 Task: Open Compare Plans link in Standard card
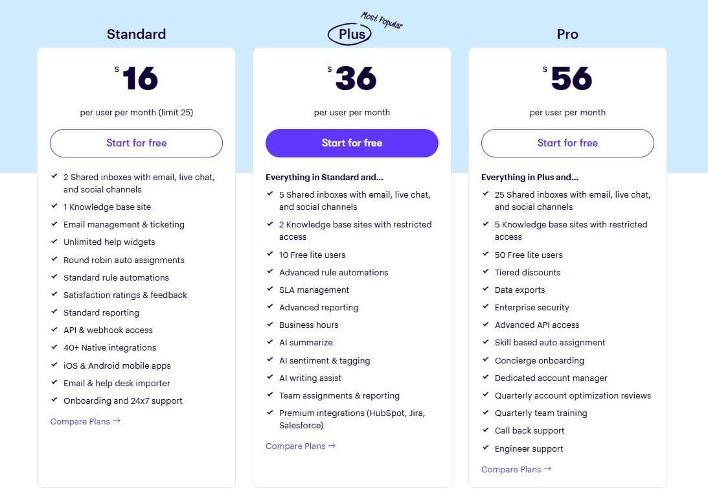(86, 421)
